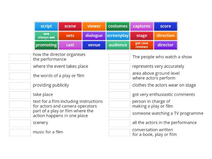The height and width of the screenshot is (159, 212).
Task: Click the answer box beside "take place"
Action: pyautogui.click(x=20, y=94)
